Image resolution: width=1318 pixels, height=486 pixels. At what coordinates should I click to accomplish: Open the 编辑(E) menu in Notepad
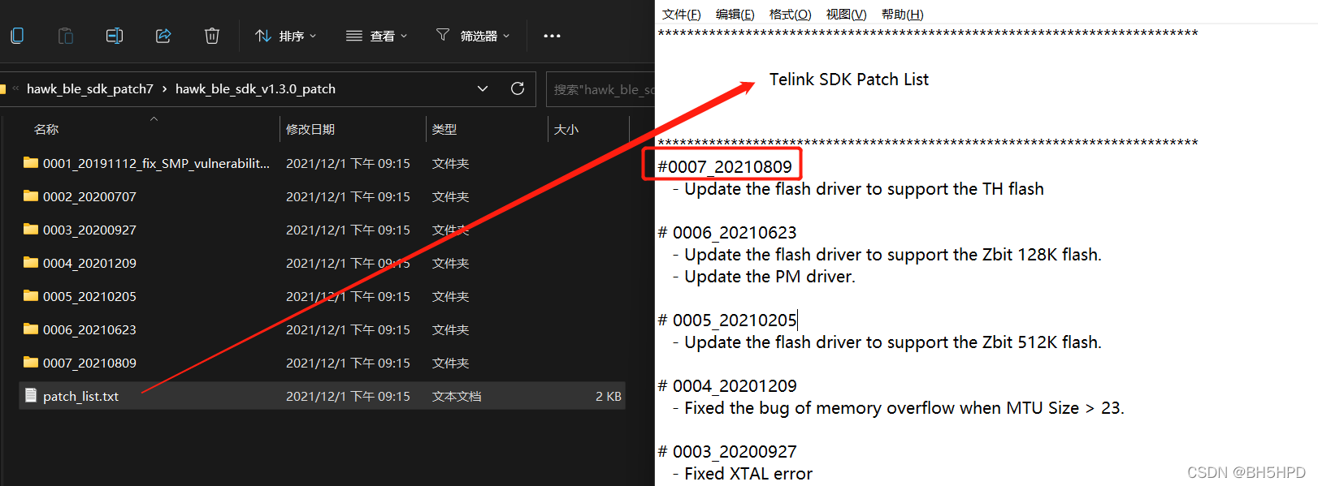point(735,14)
